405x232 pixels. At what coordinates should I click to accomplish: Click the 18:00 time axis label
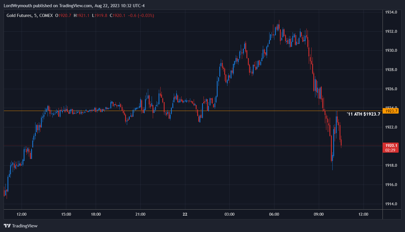click(x=96, y=214)
